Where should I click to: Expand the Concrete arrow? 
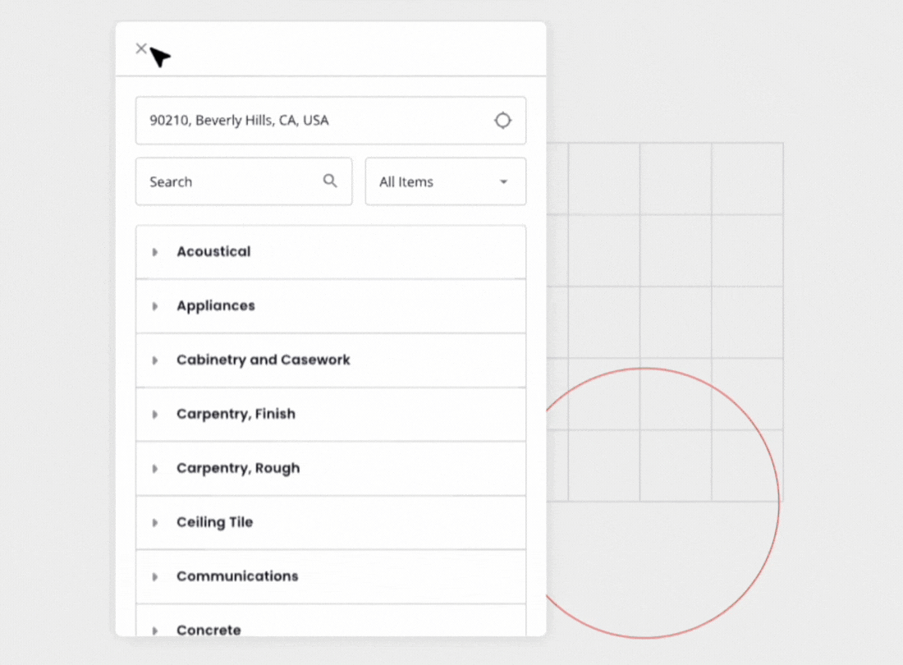click(x=154, y=630)
